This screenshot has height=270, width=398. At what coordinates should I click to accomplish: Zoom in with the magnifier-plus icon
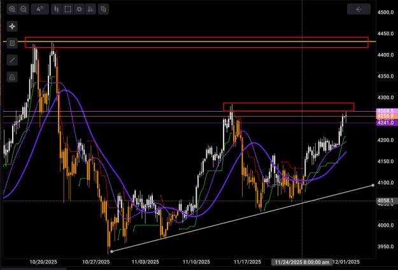pos(12,9)
